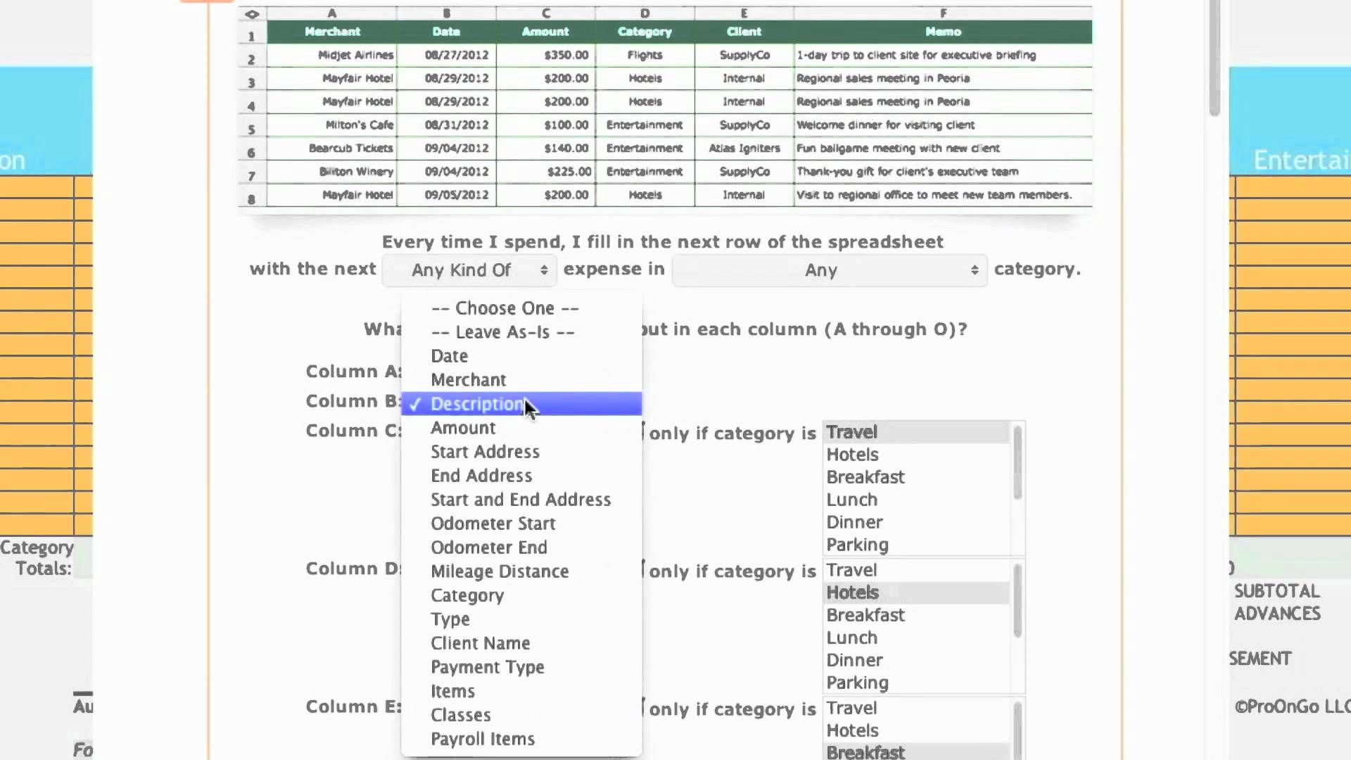1351x760 pixels.
Task: Select 'Travel' from right-panel category list
Action: coord(851,431)
